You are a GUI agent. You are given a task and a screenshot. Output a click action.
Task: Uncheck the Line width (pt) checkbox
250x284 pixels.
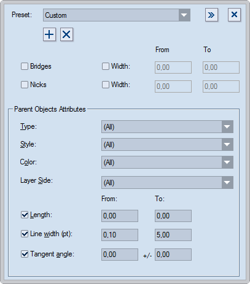coord(25,234)
